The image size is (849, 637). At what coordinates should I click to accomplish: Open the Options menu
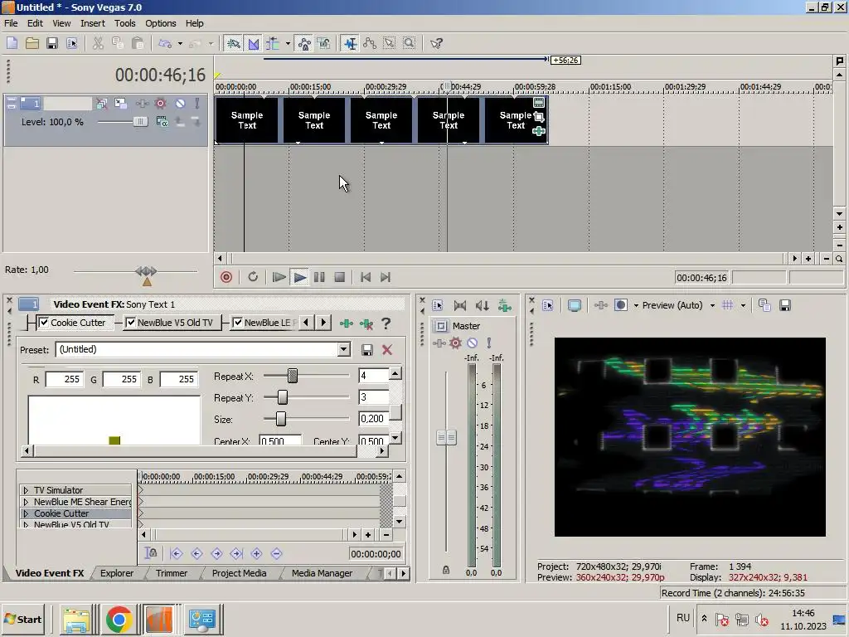[x=160, y=23]
